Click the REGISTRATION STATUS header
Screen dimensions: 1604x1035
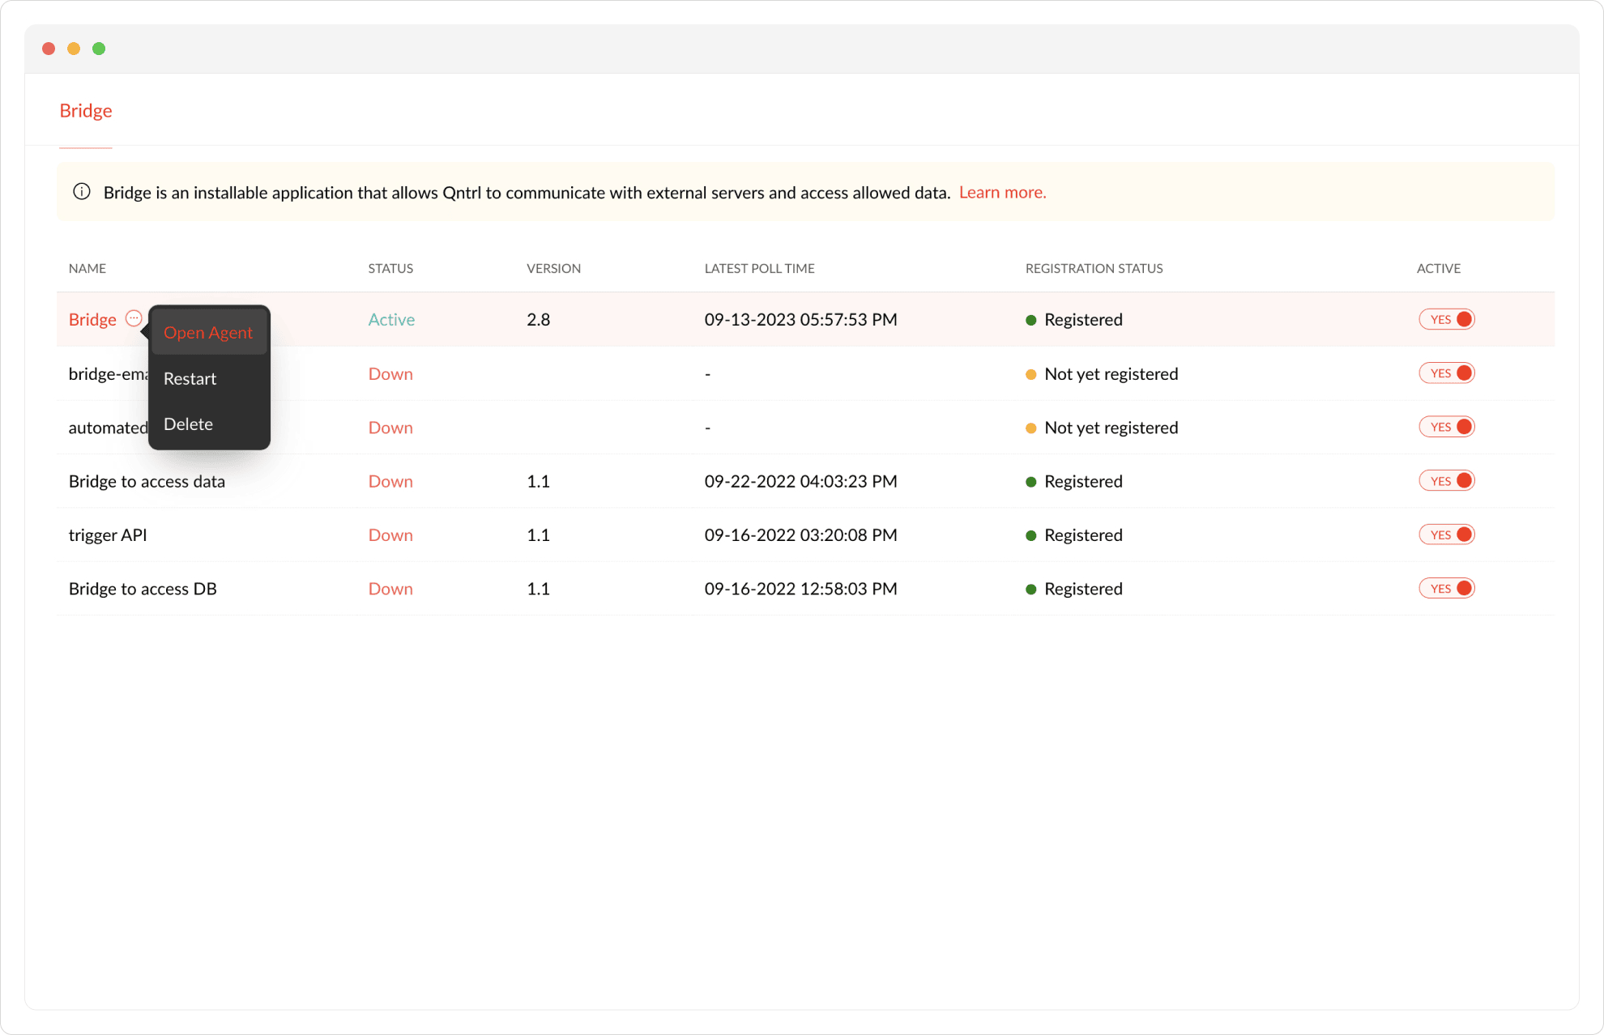1094,269
